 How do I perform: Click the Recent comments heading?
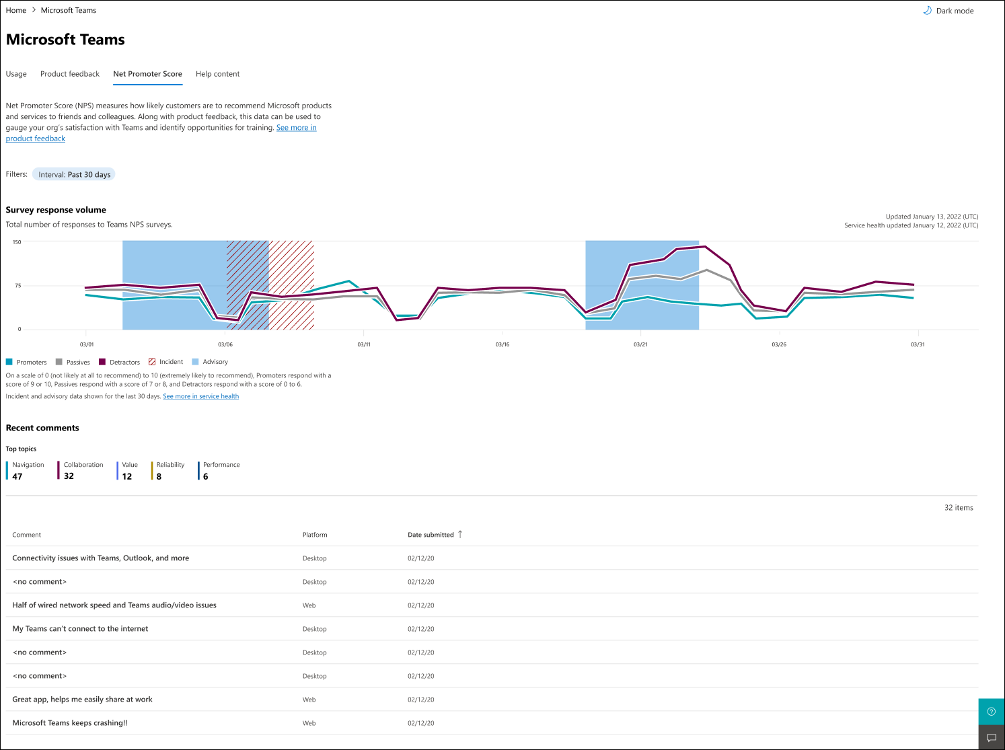pos(42,428)
